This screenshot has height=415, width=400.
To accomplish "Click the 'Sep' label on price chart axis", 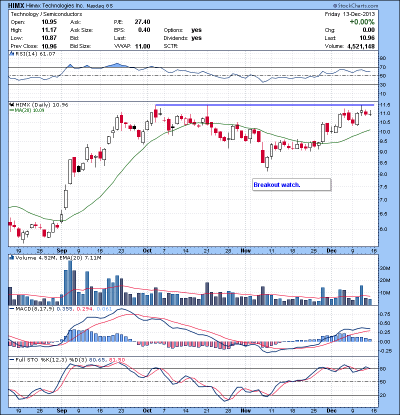I will click(x=61, y=250).
